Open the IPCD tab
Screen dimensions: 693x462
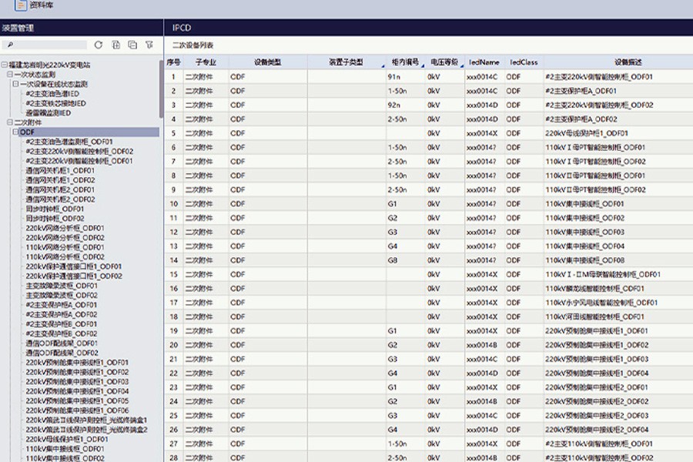(182, 27)
